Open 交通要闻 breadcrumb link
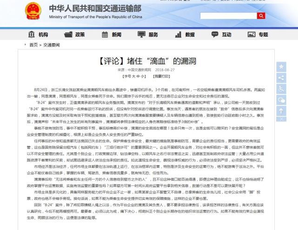 [x=50, y=45]
